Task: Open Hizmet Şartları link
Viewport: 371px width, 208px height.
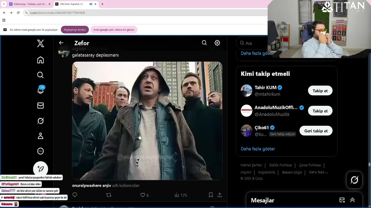Action: click(x=251, y=165)
